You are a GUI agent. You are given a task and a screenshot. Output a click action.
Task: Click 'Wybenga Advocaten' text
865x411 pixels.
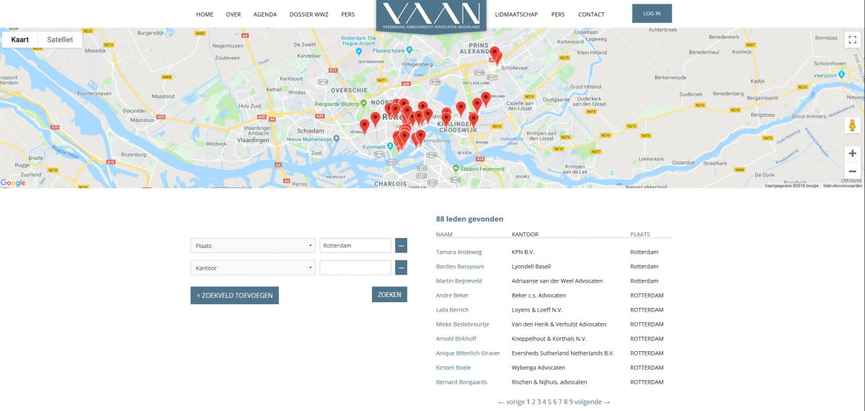point(538,368)
